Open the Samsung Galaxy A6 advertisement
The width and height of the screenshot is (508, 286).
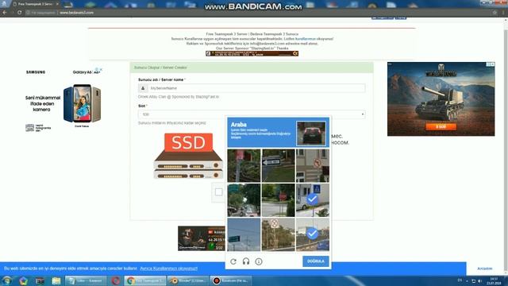tap(63, 99)
